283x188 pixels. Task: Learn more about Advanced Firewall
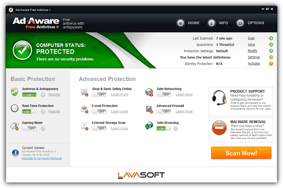[184, 111]
